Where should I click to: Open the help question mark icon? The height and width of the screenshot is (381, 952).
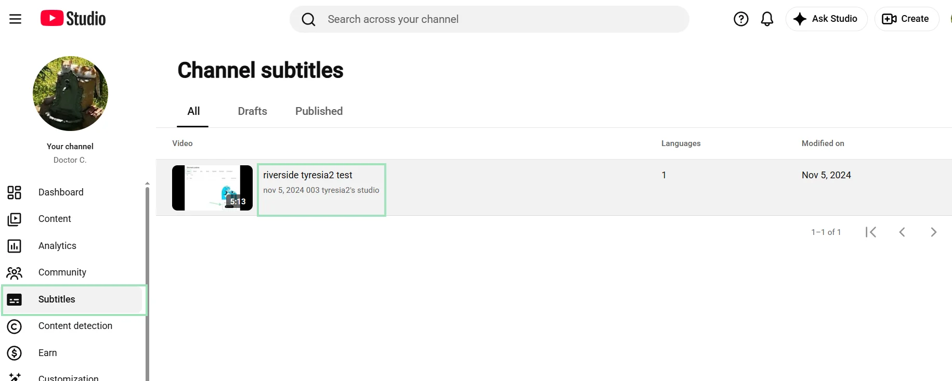(x=741, y=19)
